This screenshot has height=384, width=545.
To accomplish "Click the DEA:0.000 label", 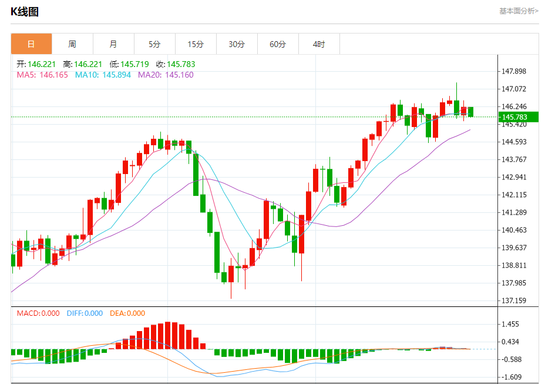I will pyautogui.click(x=127, y=313).
